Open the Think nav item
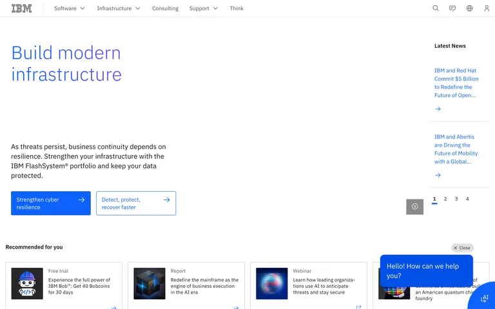The width and height of the screenshot is (495, 309). [x=237, y=8]
